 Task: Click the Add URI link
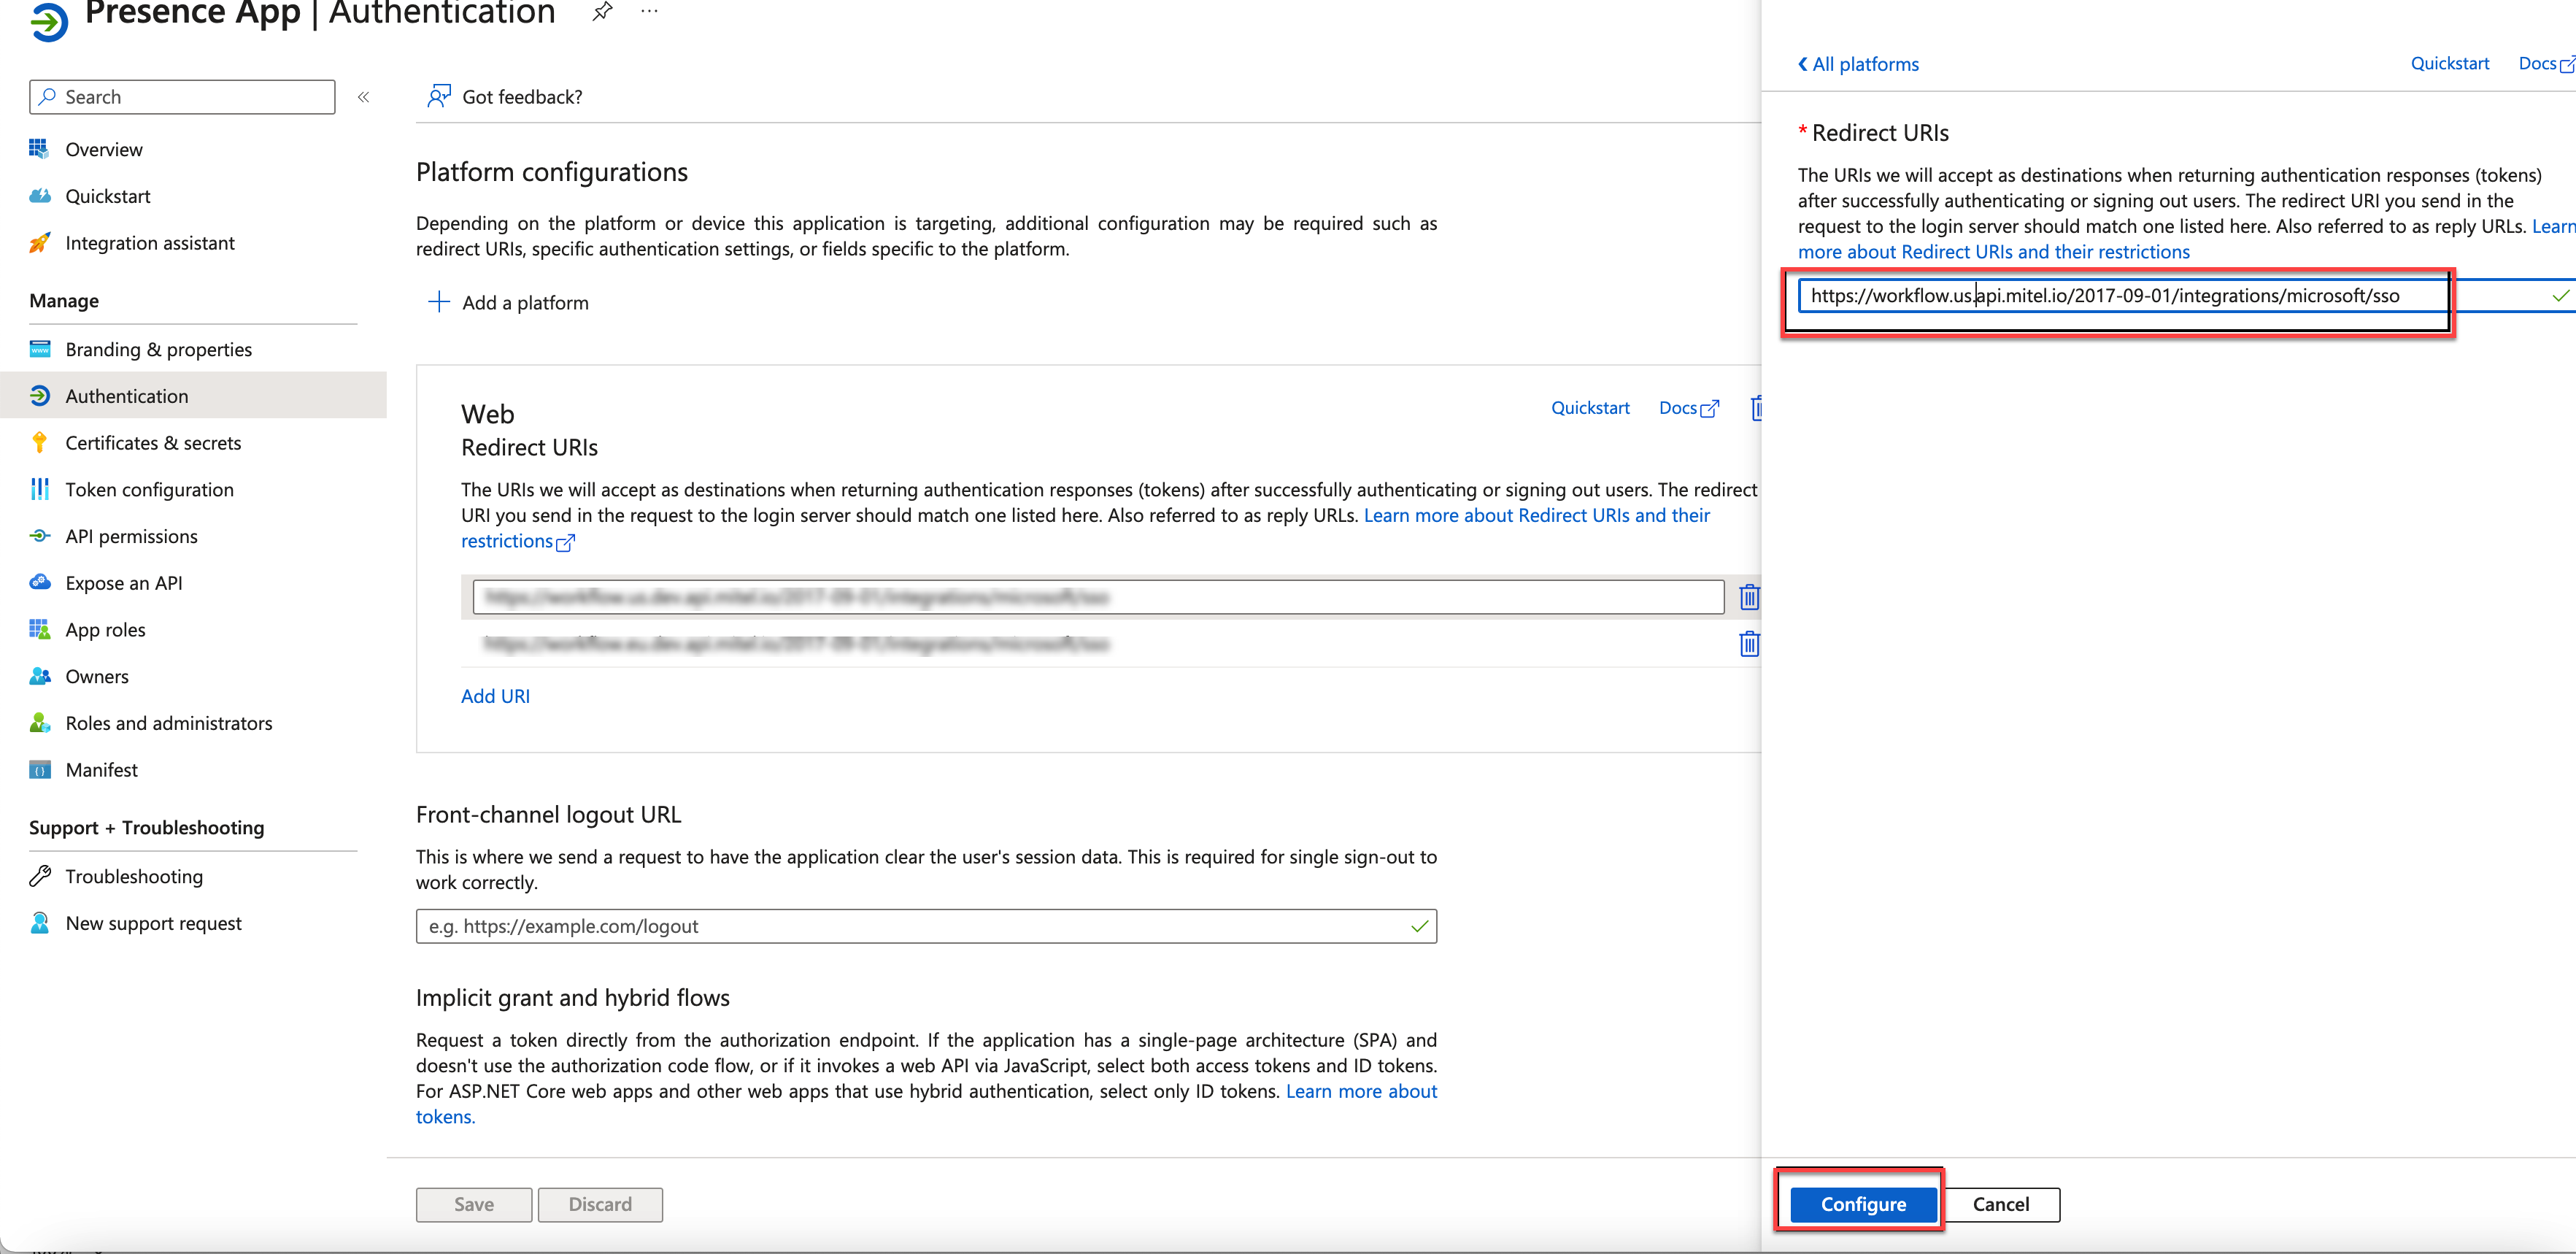(495, 696)
